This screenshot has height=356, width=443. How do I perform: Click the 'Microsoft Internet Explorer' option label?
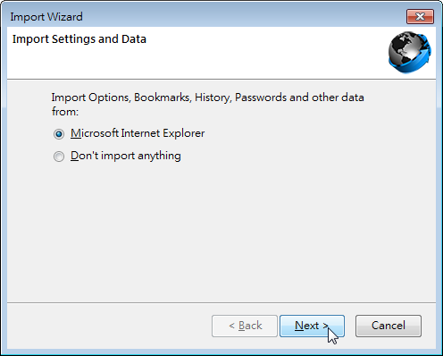(x=138, y=133)
